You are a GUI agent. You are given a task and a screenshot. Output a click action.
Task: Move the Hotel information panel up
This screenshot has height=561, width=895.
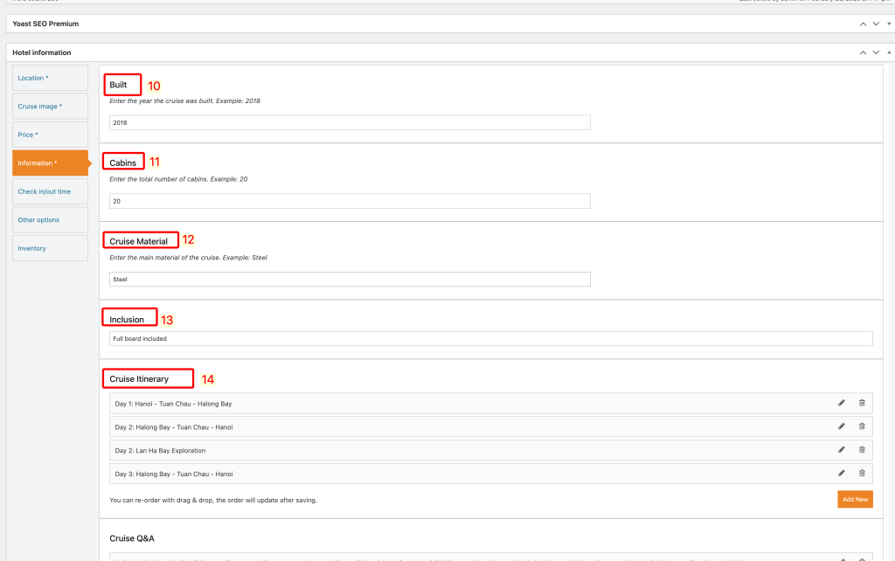864,52
